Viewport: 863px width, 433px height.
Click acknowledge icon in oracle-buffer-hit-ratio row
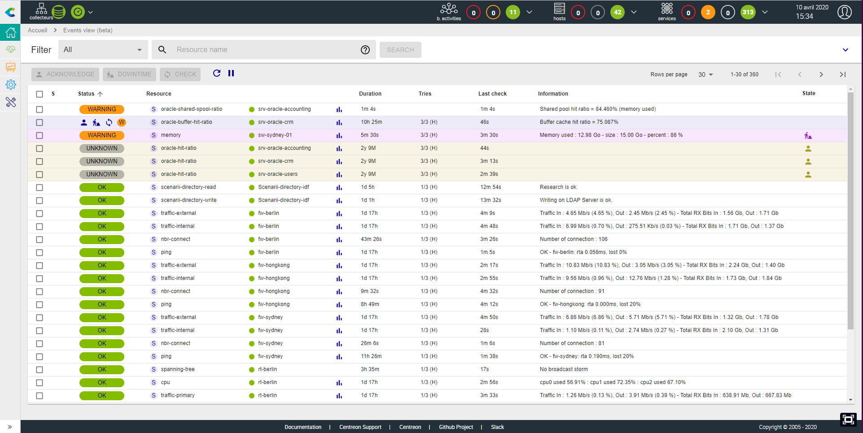pos(84,122)
